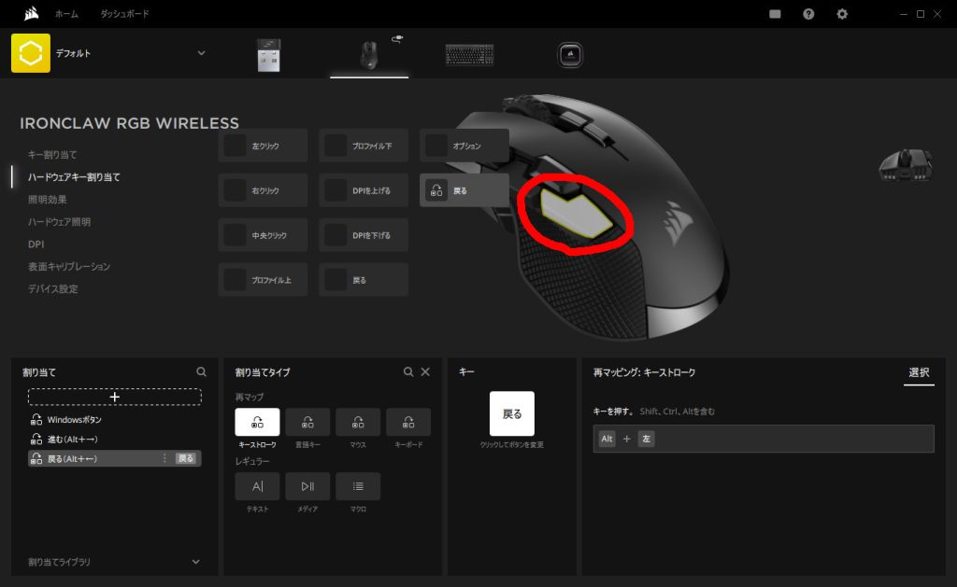The image size is (957, 587).
Task: Open デバイス設定 section
Action: [x=52, y=289]
